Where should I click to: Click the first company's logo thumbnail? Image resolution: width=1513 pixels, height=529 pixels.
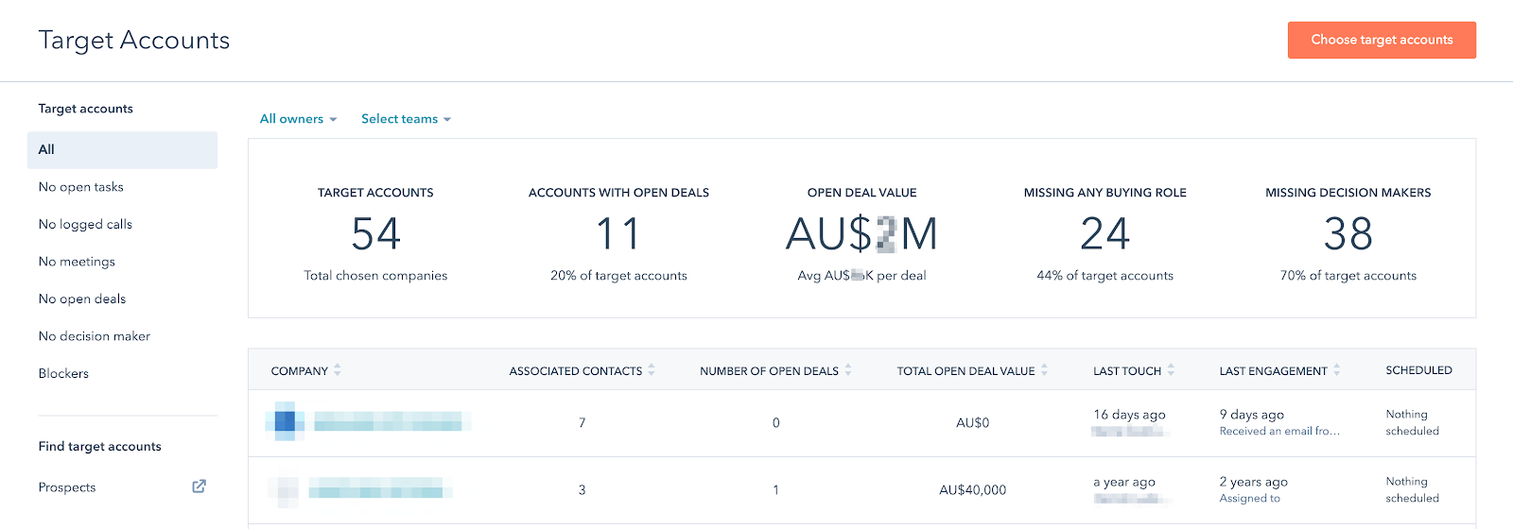(285, 421)
